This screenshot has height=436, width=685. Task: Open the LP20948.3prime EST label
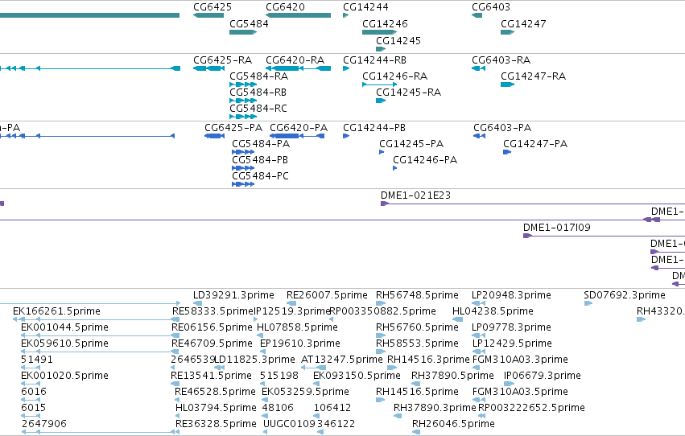tap(511, 295)
